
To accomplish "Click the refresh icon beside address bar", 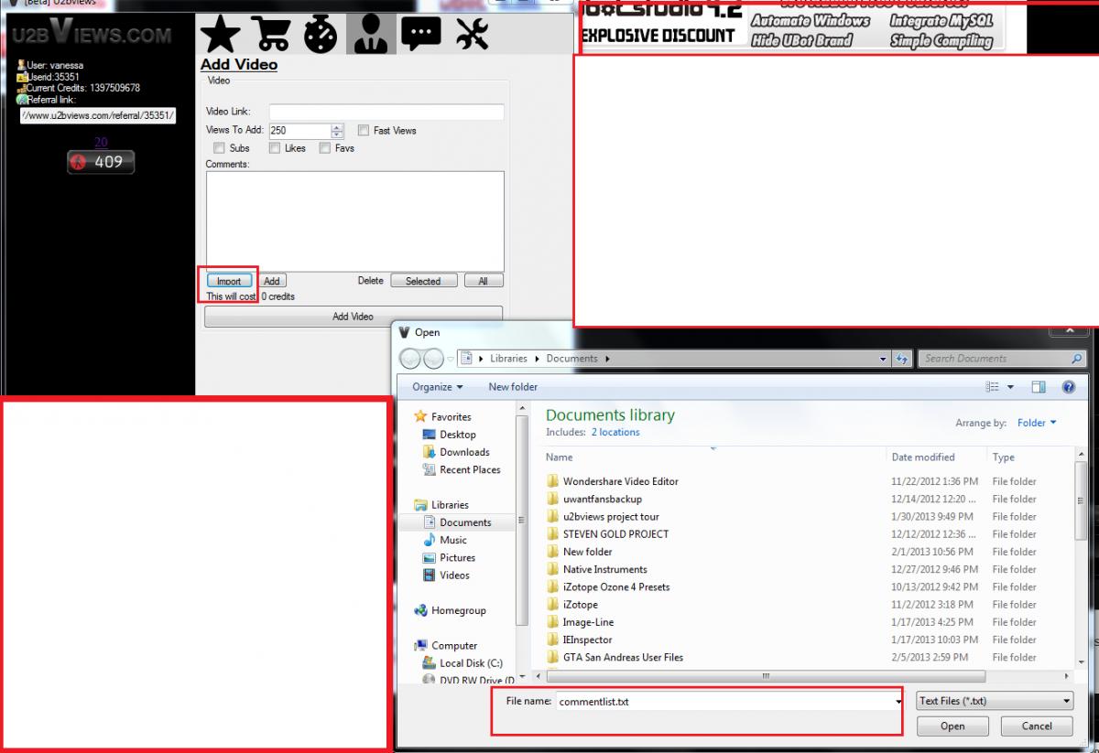I will coord(902,359).
